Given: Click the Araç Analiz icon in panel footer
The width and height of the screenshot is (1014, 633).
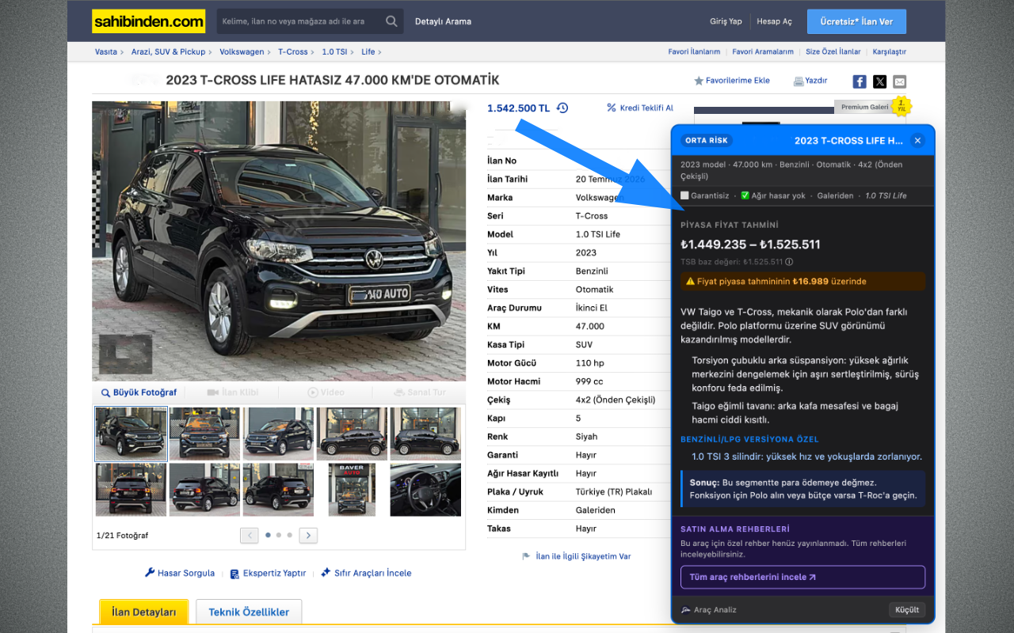Looking at the screenshot, I should 686,610.
